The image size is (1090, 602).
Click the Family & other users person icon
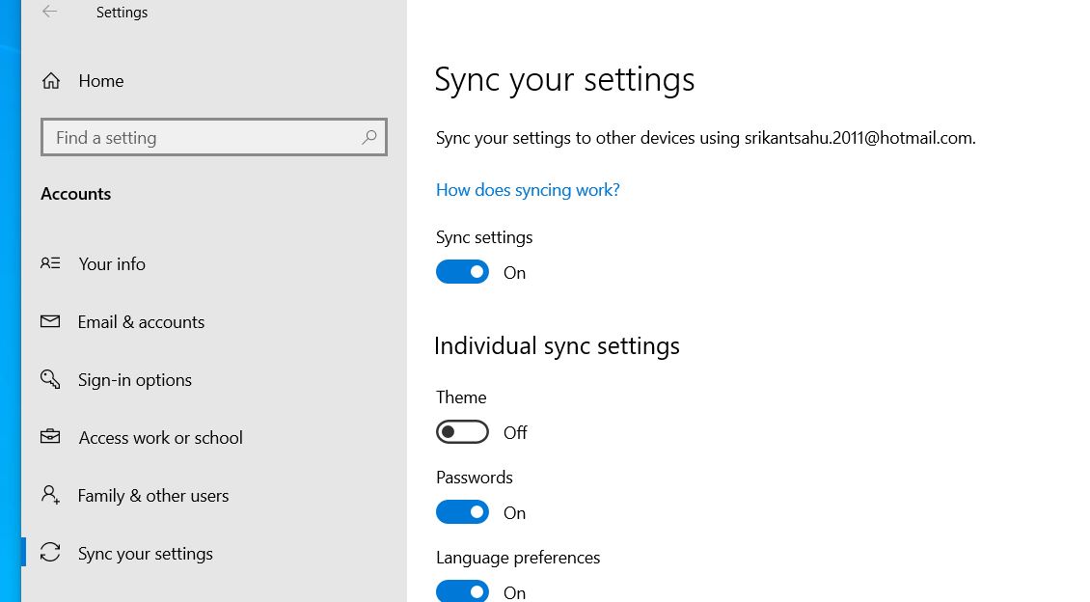click(x=50, y=495)
